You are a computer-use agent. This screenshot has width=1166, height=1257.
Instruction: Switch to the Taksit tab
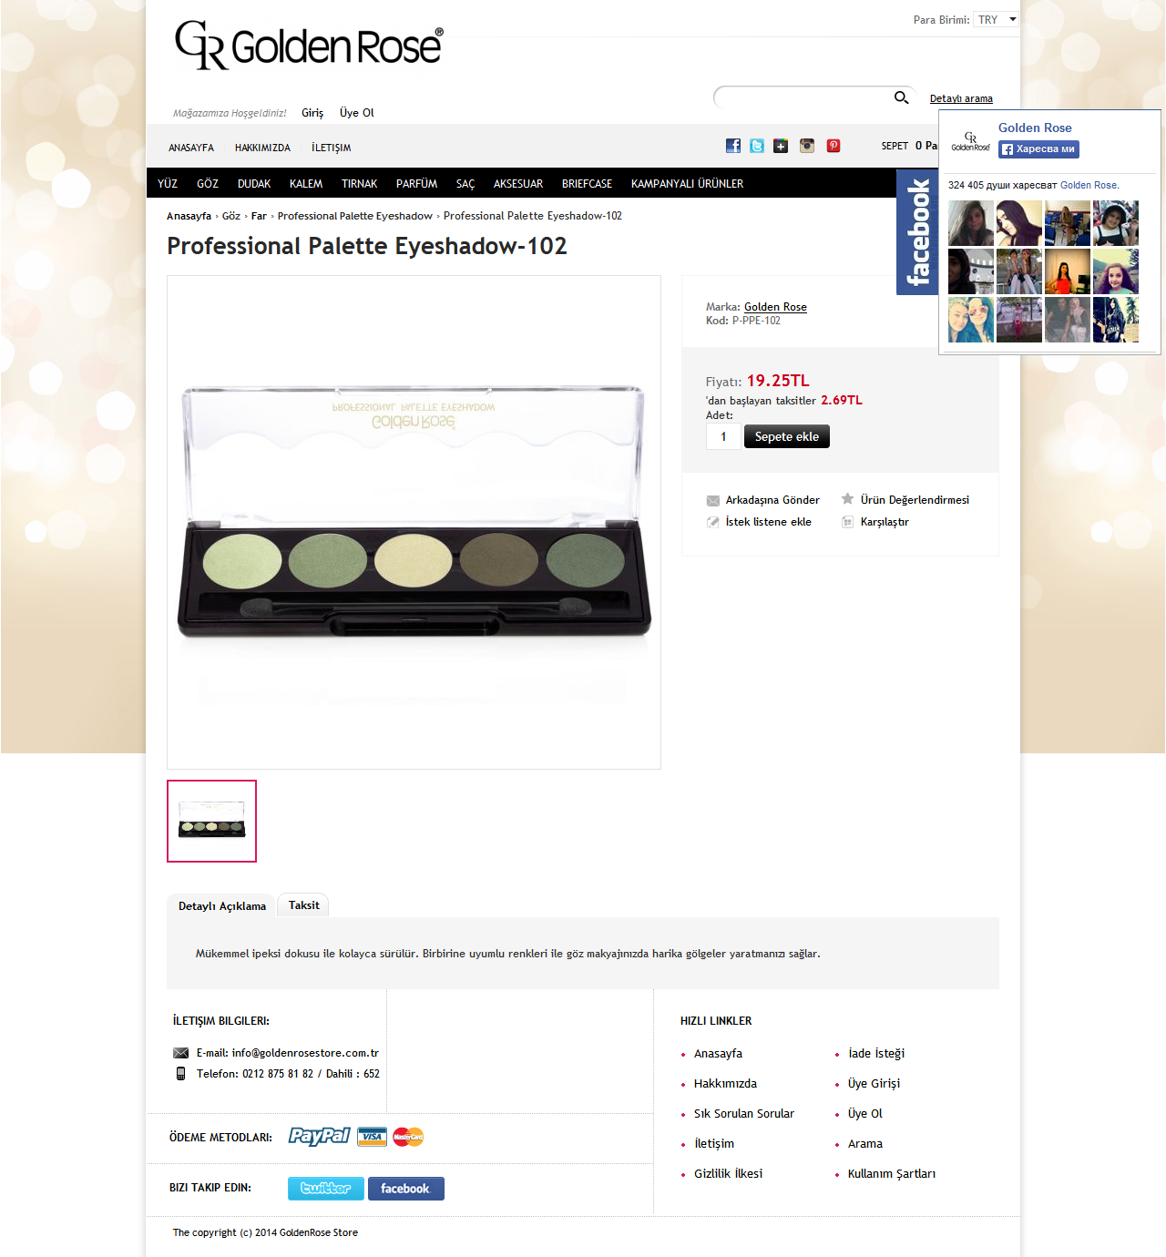[x=303, y=905]
